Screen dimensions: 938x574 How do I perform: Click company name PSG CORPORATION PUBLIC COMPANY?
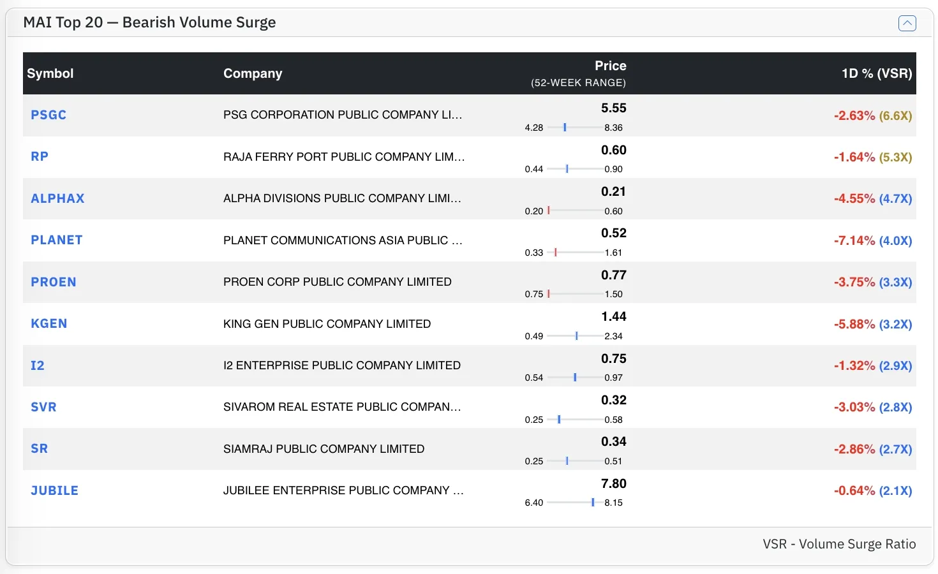[343, 115]
